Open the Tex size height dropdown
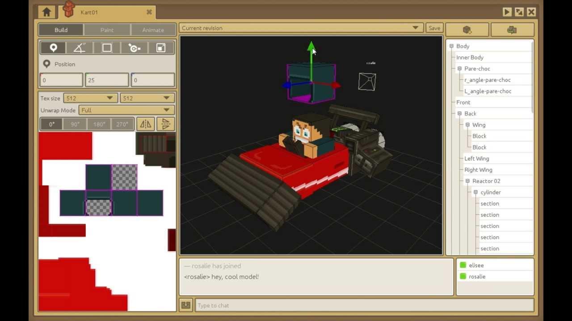The height and width of the screenshot is (321, 572). click(x=147, y=98)
